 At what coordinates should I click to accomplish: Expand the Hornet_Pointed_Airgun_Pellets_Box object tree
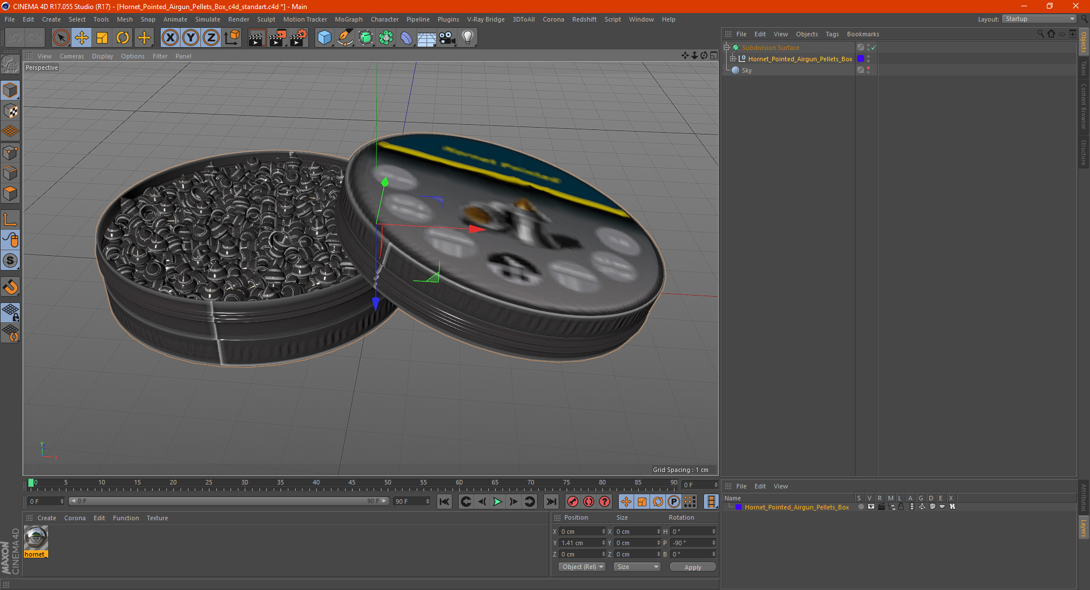[733, 58]
